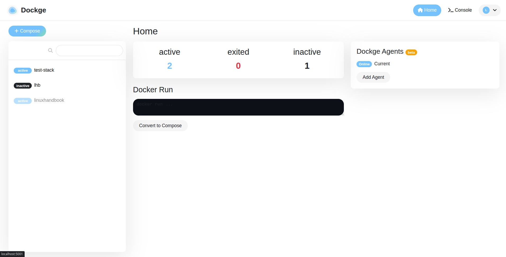Switch to the Console view
This screenshot has width=506, height=257.
coord(463,10)
